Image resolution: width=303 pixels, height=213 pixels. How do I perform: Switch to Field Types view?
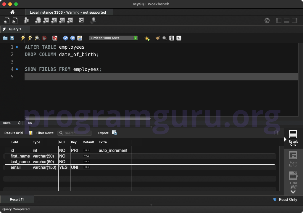point(293,179)
